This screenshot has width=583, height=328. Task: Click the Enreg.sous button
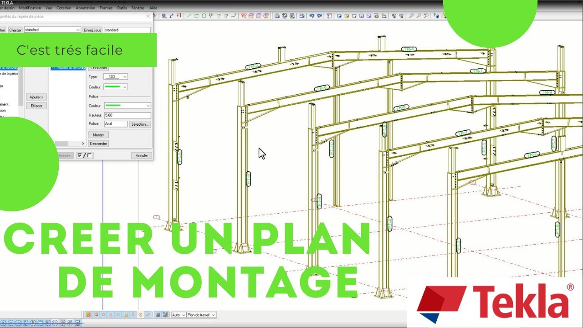92,30
